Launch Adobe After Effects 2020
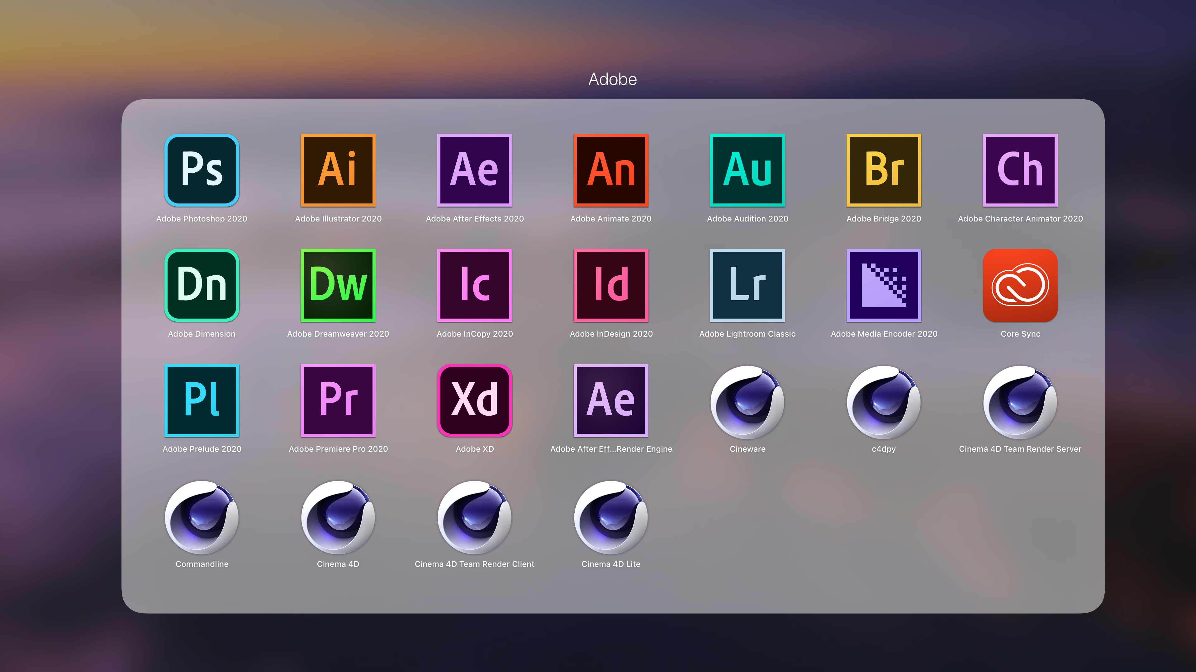This screenshot has width=1196, height=672. tap(474, 169)
